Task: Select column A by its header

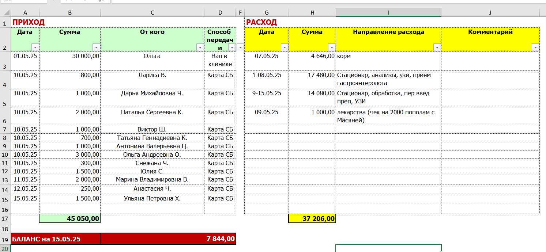Action: tap(25, 13)
